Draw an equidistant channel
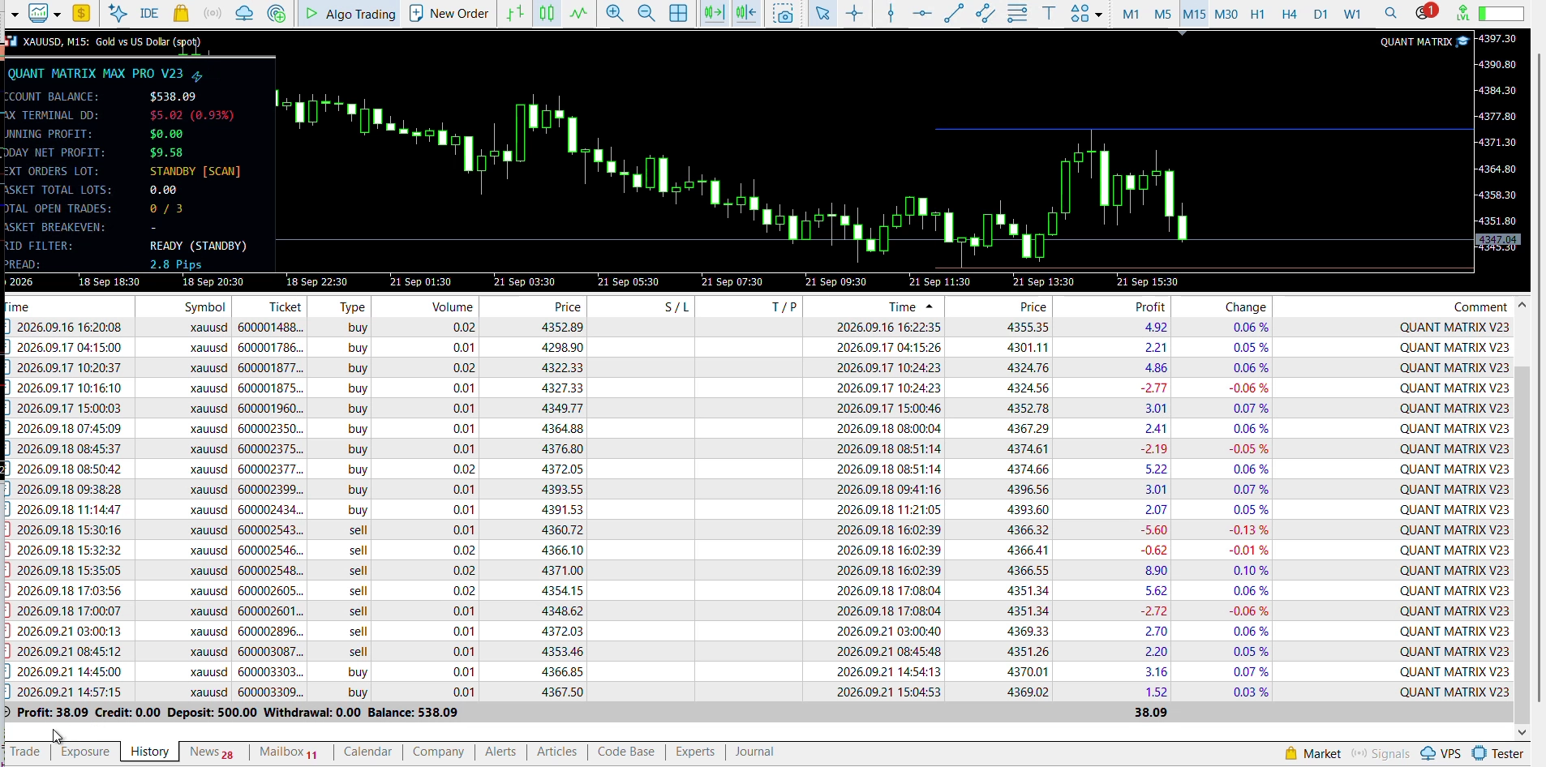 (986, 13)
